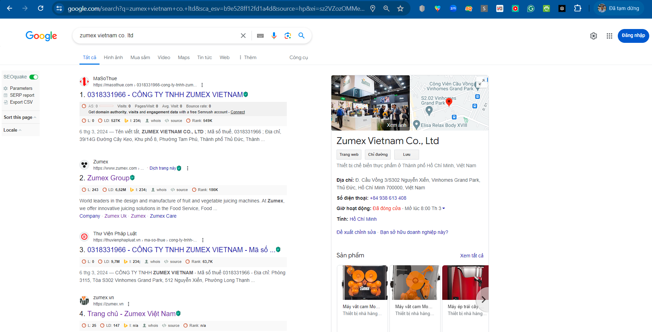Search by image with the Lens icon
Screen dimensions: 652x332
[288, 36]
